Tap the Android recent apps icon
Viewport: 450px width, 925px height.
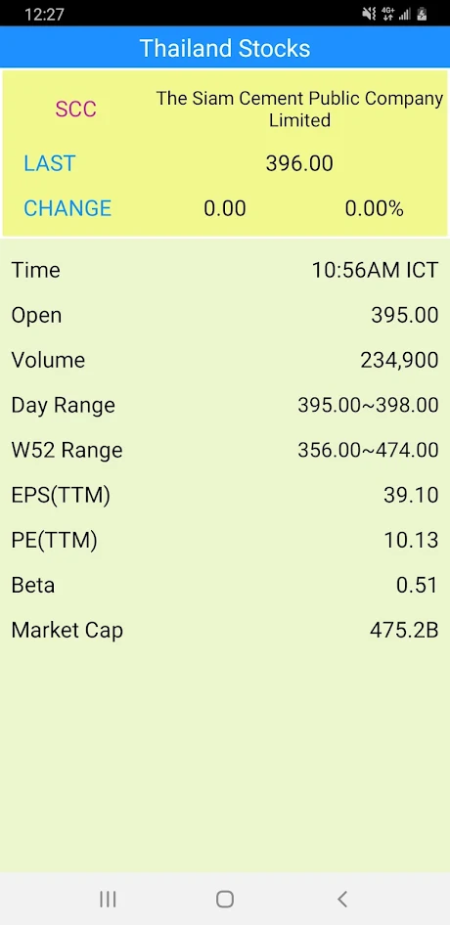tap(108, 899)
